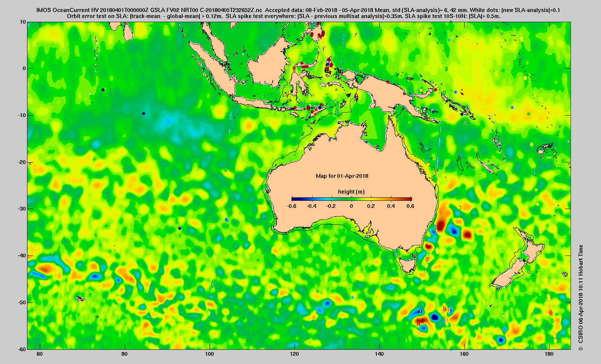Click the -0.6 colorbar tick label
This screenshot has width=601, height=364.
pos(291,206)
